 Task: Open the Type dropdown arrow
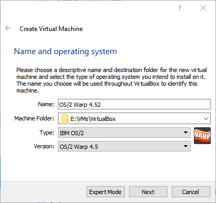click(185, 133)
